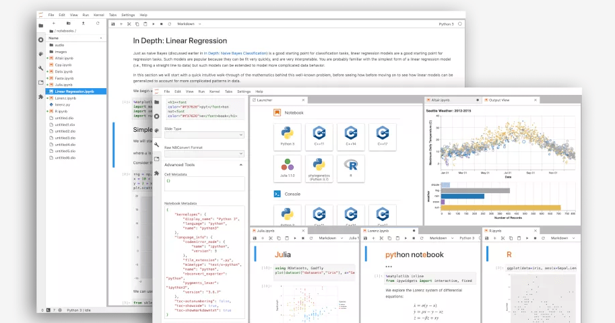Open Help menu in front window

[259, 92]
